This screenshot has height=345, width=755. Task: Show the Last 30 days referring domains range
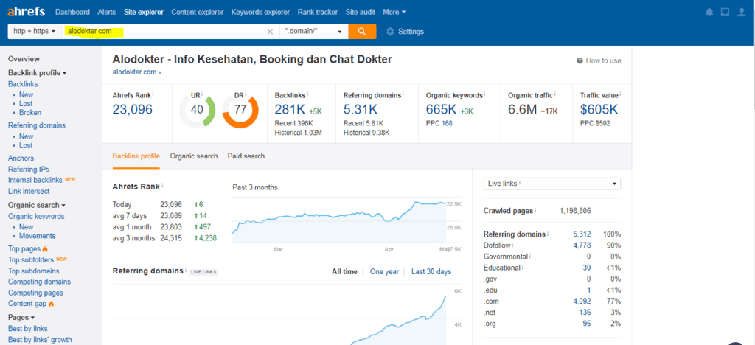click(x=431, y=272)
